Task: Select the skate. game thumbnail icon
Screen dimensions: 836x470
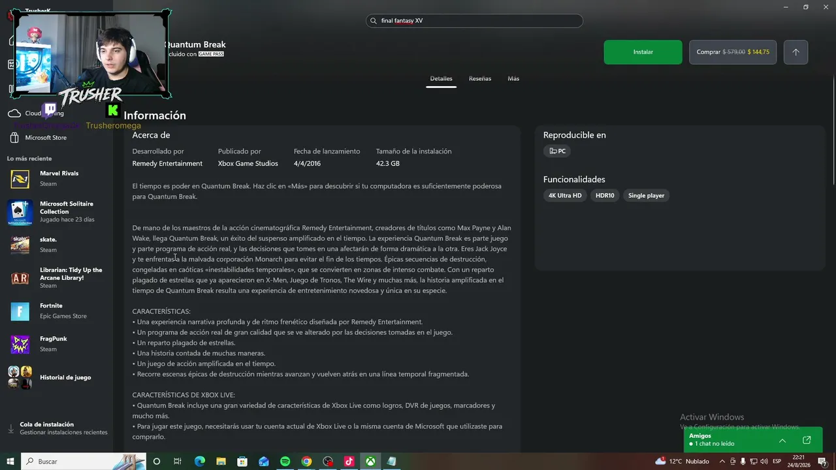Action: (x=20, y=244)
